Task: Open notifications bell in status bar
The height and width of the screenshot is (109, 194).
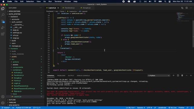Action: (191, 108)
